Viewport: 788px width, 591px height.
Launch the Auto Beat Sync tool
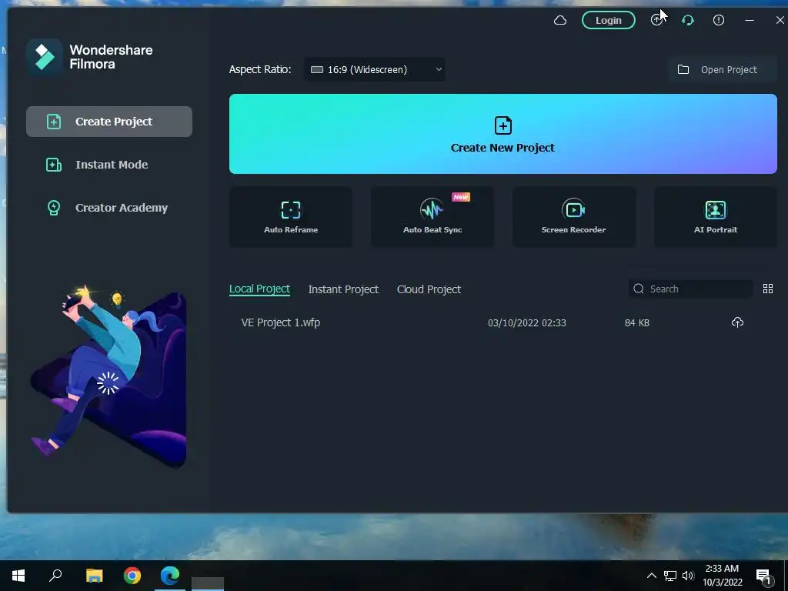(x=432, y=217)
